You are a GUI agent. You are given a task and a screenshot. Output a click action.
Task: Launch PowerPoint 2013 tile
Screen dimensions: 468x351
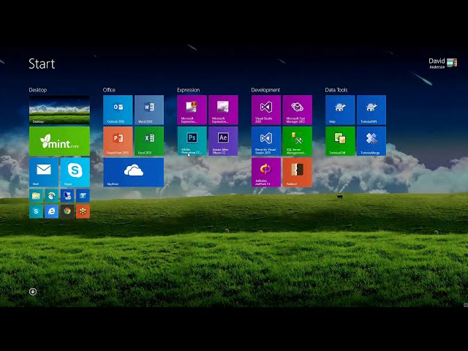[x=118, y=141]
